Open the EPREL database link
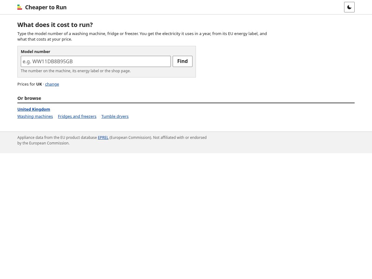The height and width of the screenshot is (279, 372). click(103, 137)
